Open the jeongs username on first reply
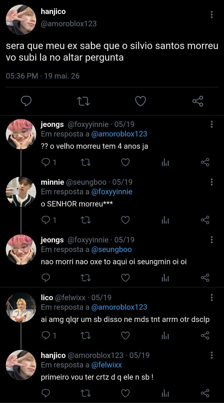This screenshot has width=224, height=403. 52,125
